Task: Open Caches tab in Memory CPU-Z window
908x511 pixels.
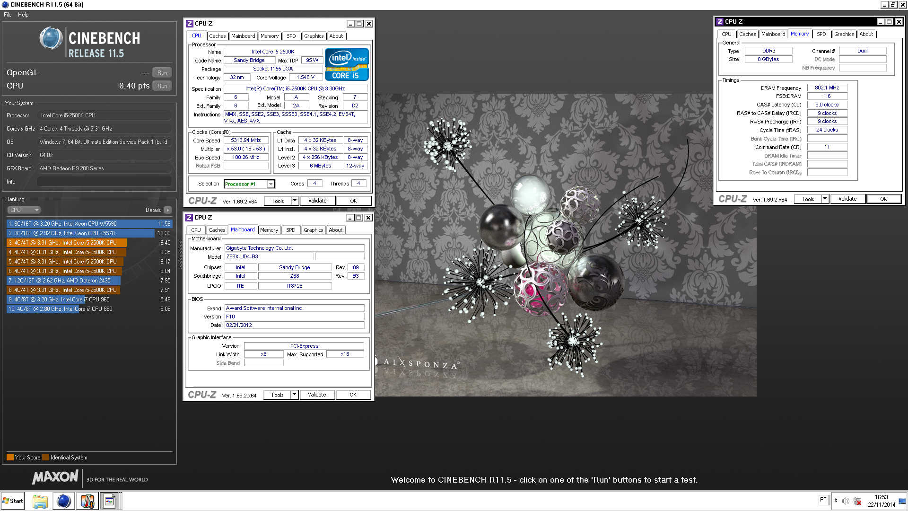Action: click(748, 34)
